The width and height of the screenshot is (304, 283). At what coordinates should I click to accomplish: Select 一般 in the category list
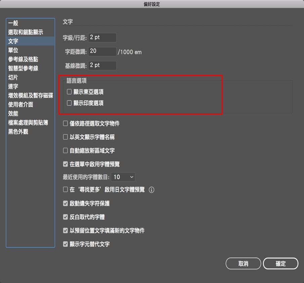tap(31, 23)
